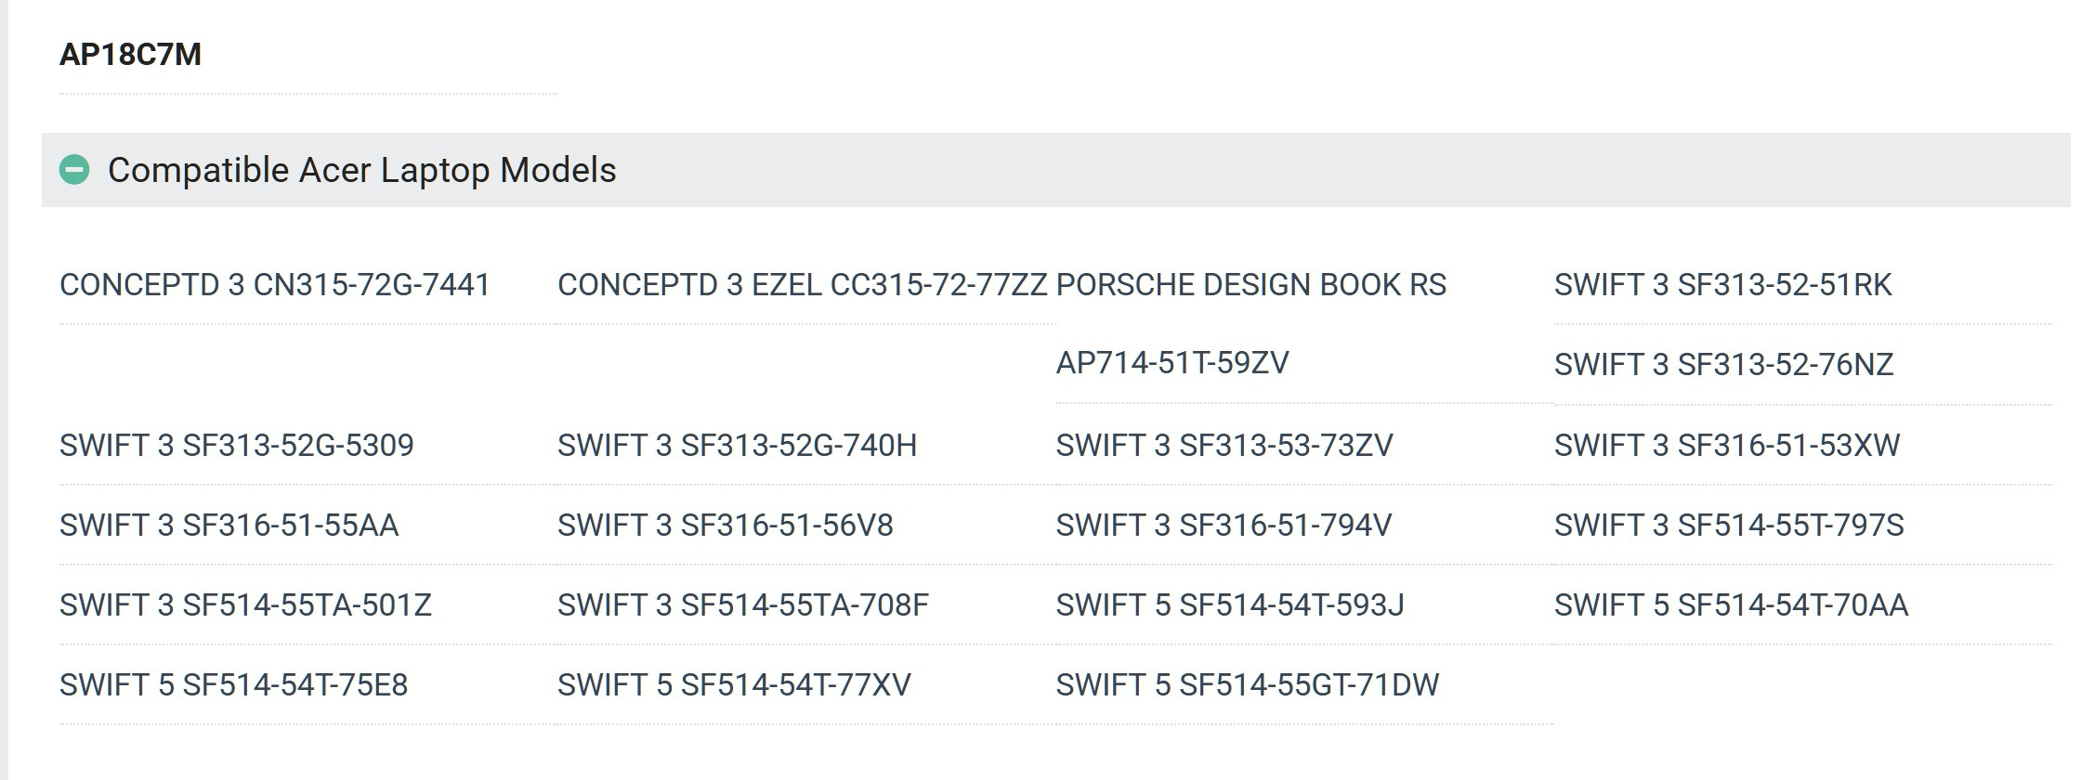Open SWIFT 3 SF514-55TA-501Z entry
The image size is (2094, 780).
[x=246, y=605]
